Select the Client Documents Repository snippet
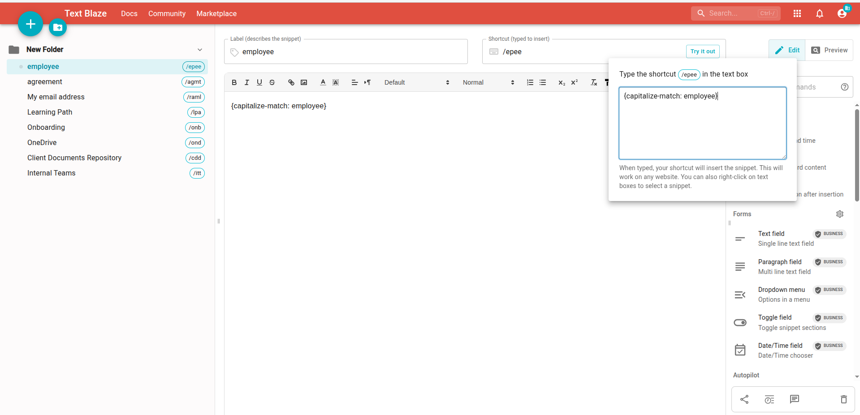 [108, 158]
